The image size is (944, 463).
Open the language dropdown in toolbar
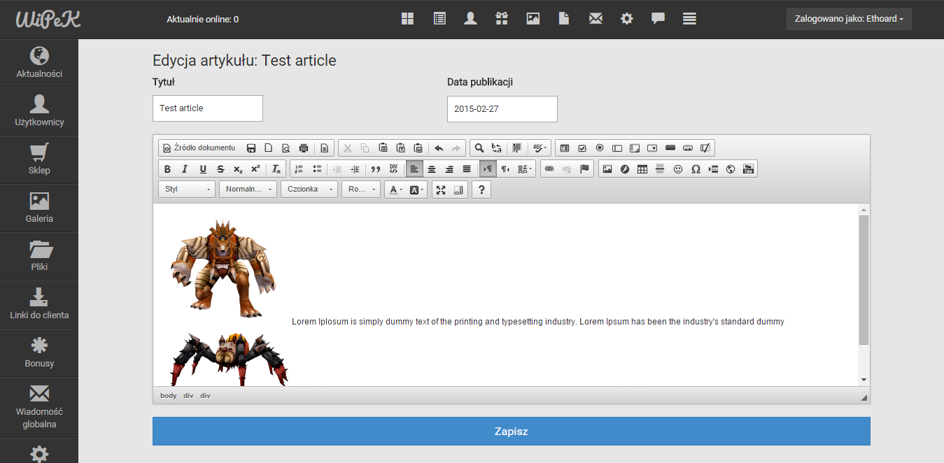pyautogui.click(x=525, y=169)
